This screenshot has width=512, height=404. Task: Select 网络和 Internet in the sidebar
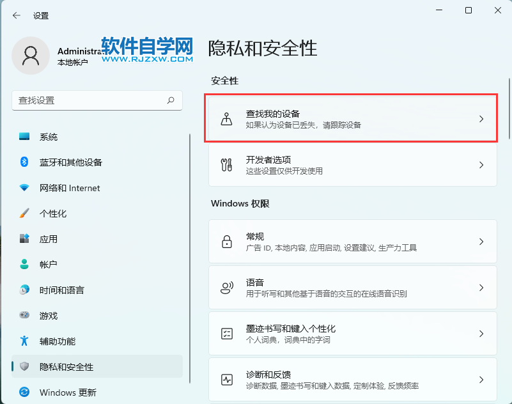pyautogui.click(x=69, y=188)
